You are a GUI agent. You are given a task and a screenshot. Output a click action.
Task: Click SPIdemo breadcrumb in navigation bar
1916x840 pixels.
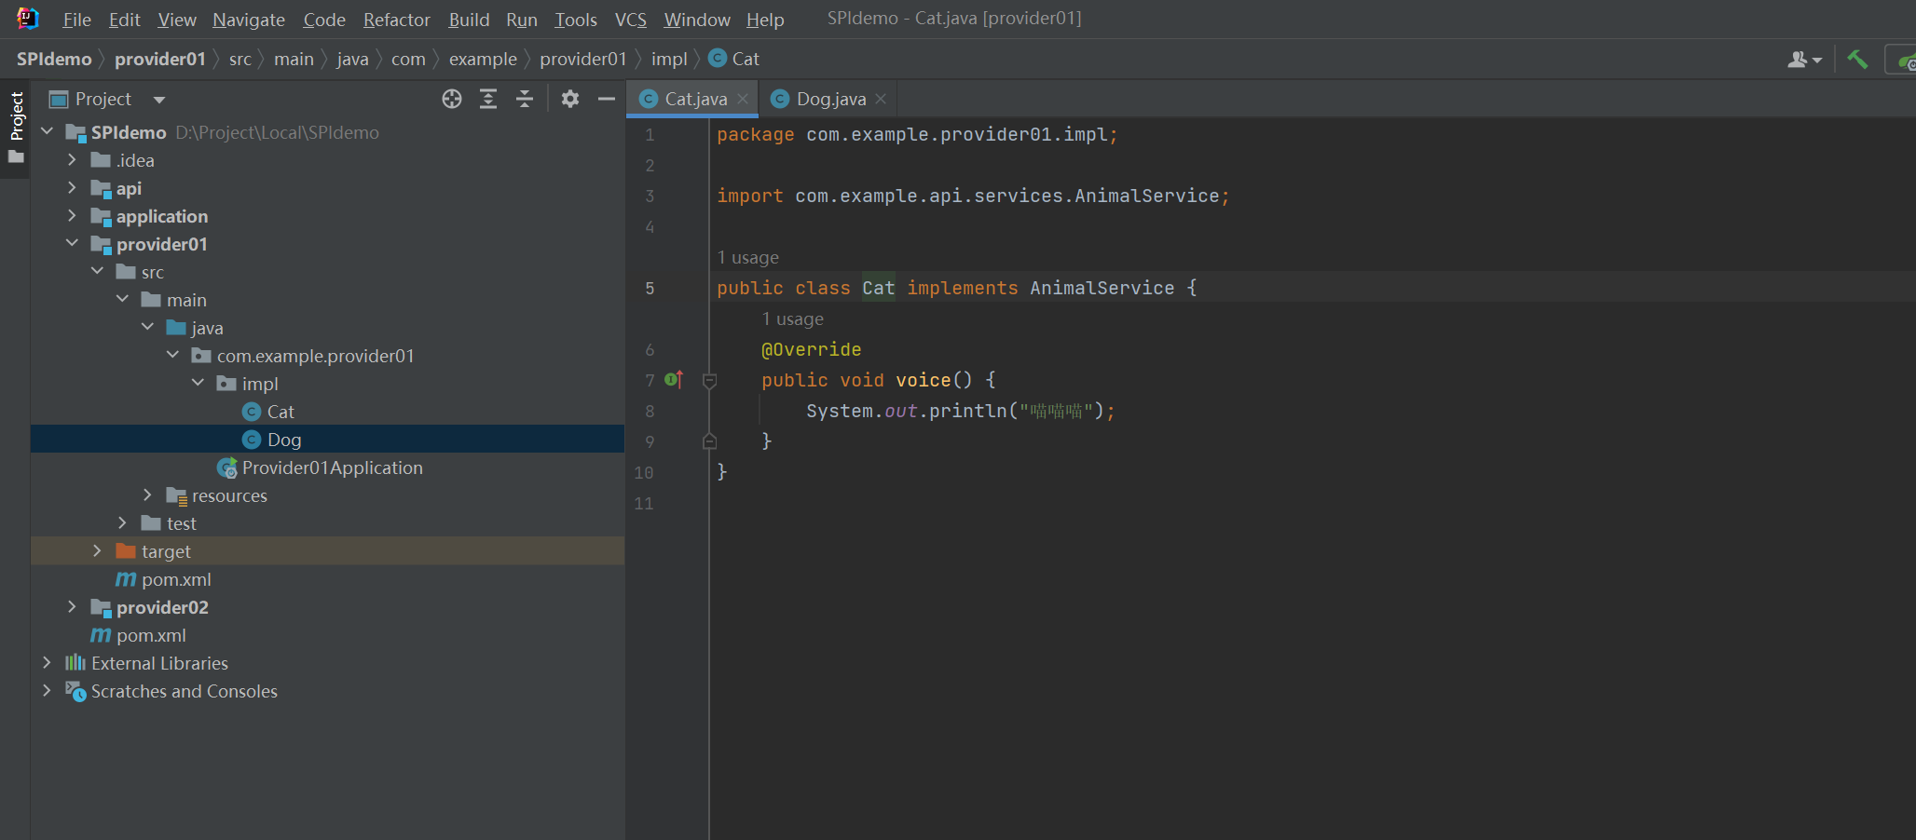pyautogui.click(x=54, y=59)
